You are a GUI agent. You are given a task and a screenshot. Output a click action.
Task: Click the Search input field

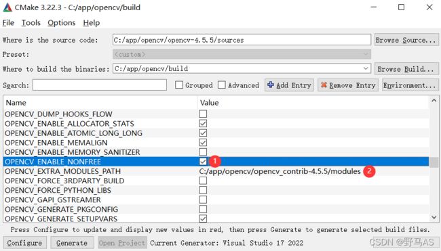tap(100, 85)
